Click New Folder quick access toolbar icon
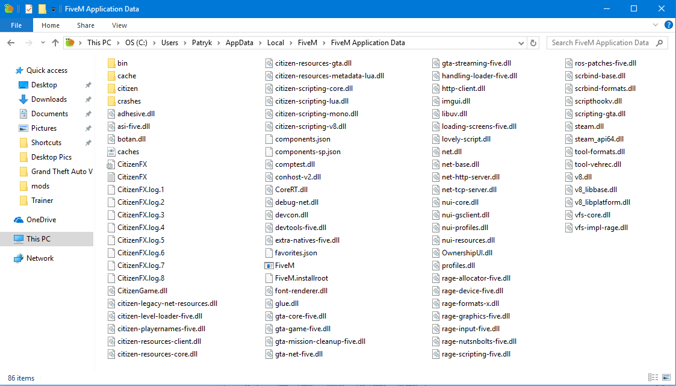Screen dimensions: 676x386 [42, 8]
